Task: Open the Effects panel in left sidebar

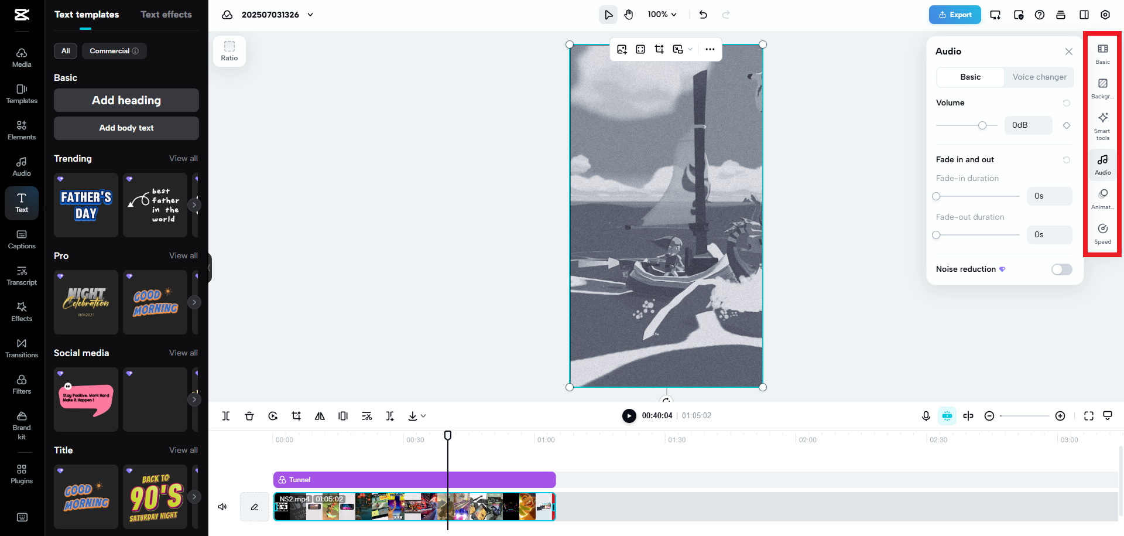Action: point(22,312)
